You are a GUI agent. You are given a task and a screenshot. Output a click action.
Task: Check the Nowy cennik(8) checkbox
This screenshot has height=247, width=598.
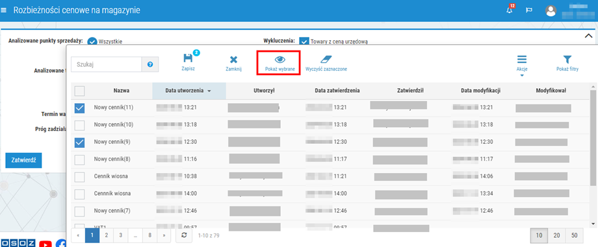[x=80, y=159]
